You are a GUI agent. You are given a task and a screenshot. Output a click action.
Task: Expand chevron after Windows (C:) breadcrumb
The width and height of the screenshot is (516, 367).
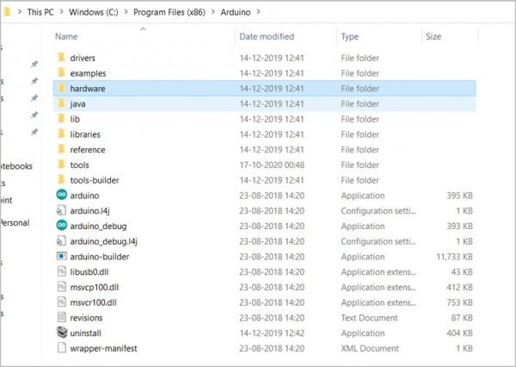click(x=126, y=12)
